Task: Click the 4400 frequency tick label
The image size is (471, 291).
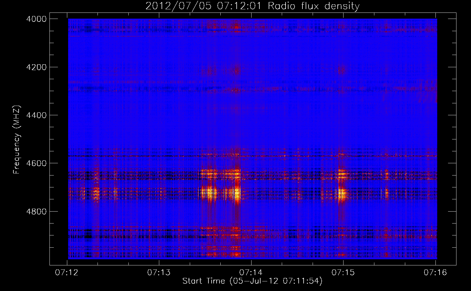Action: coord(36,115)
